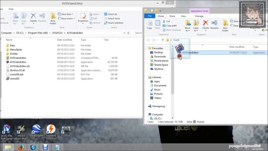The width and height of the screenshot is (268, 151).
Task: Open Share tab in Crack window
Action: 172,16
